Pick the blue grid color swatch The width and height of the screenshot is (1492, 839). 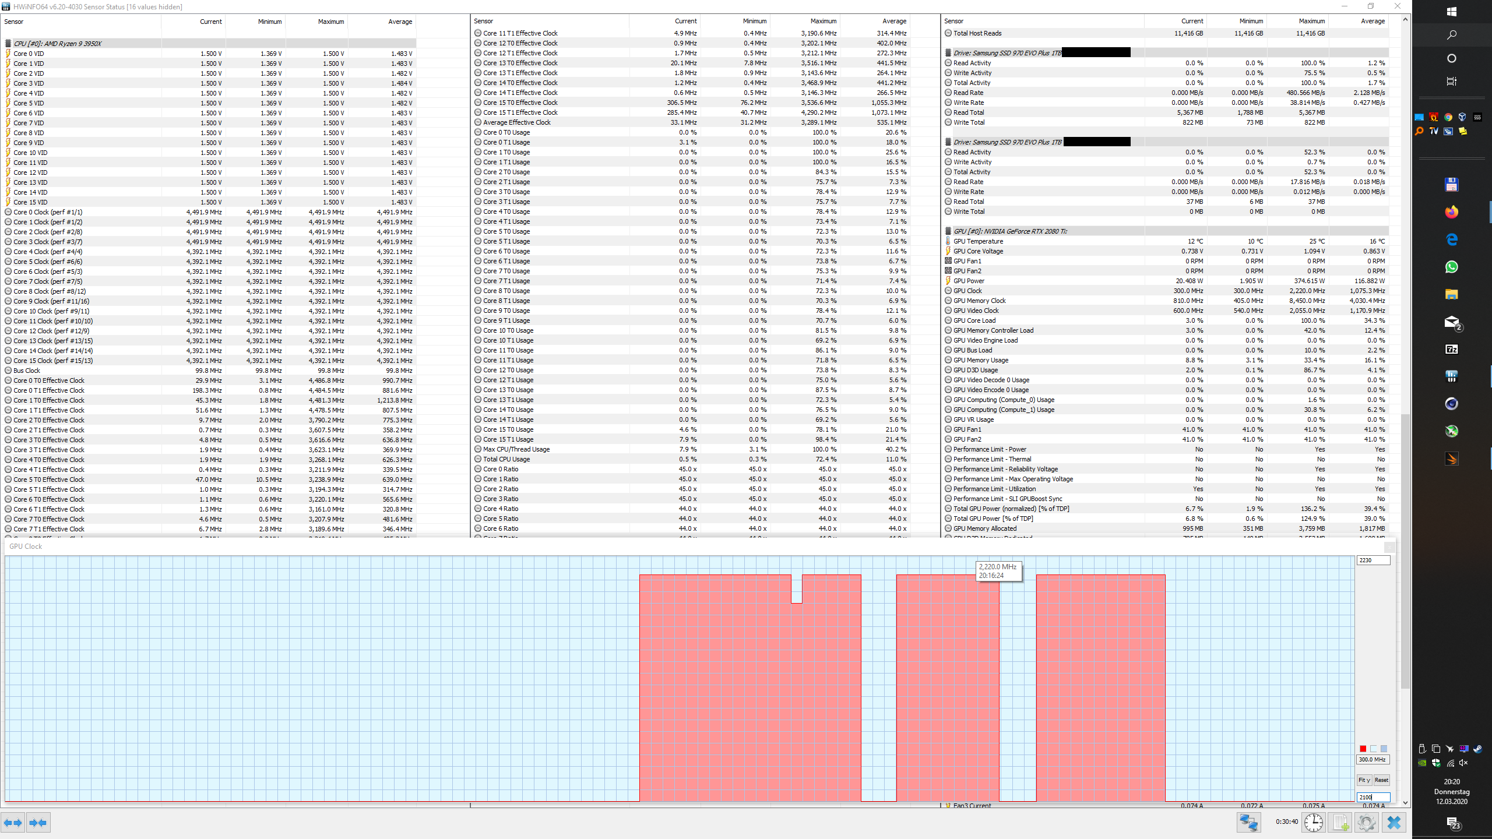click(1384, 749)
